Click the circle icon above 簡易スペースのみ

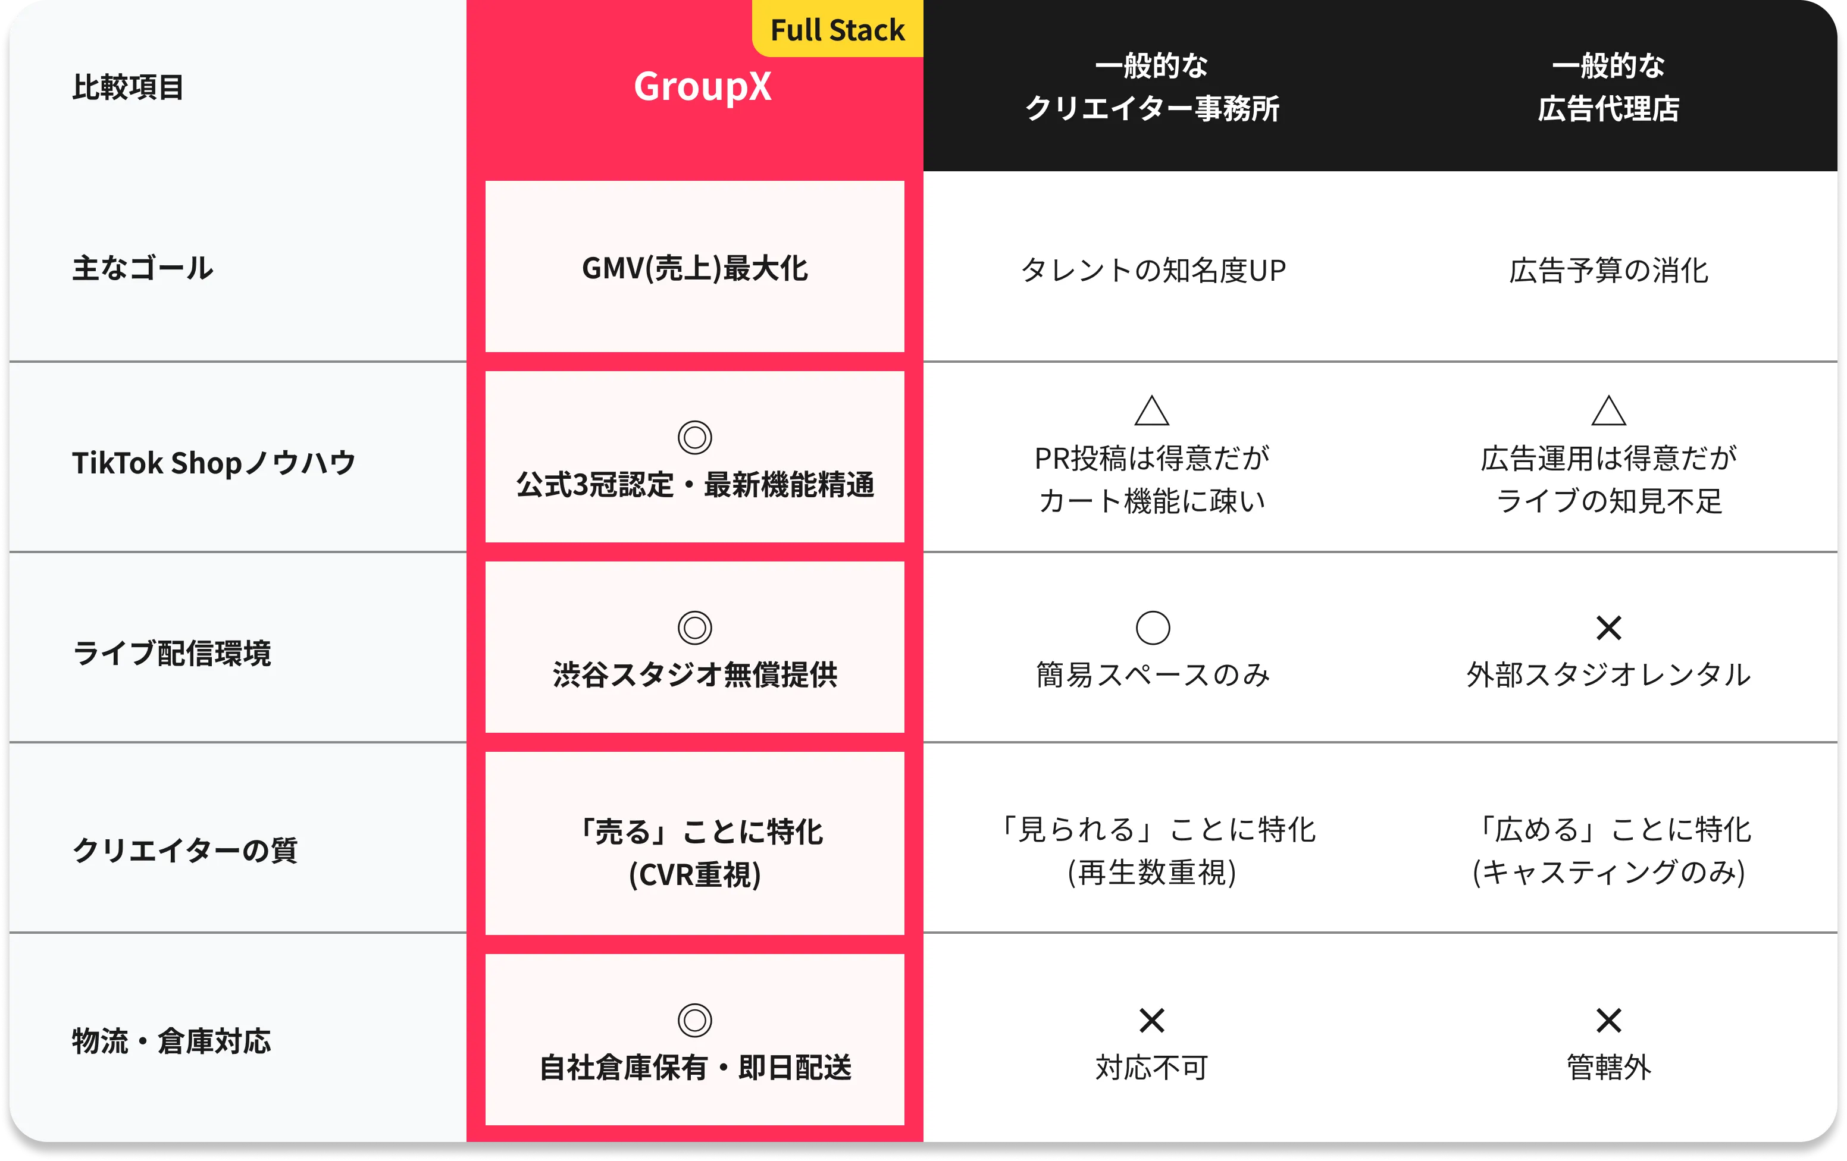coord(1152,627)
